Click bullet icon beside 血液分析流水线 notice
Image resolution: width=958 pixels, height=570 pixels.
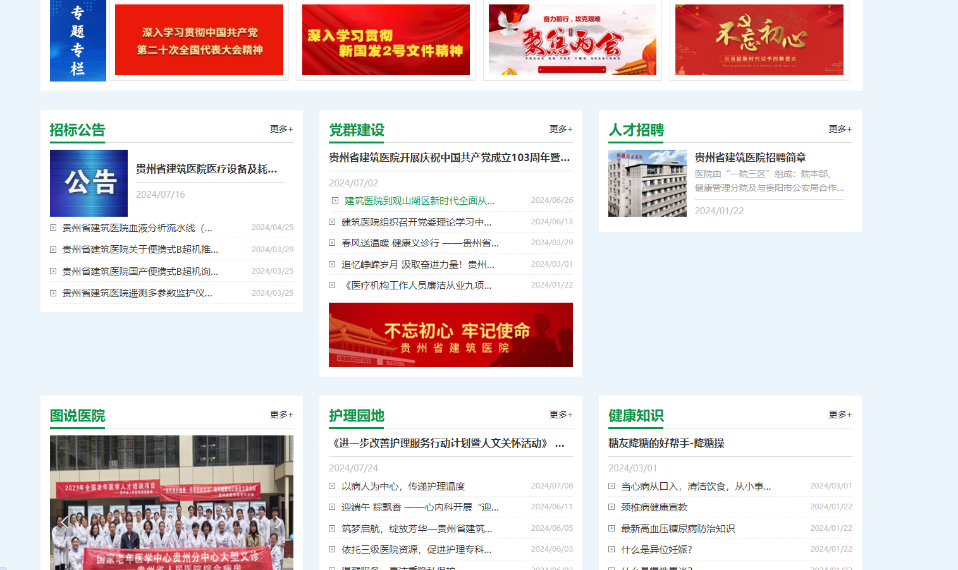(53, 227)
